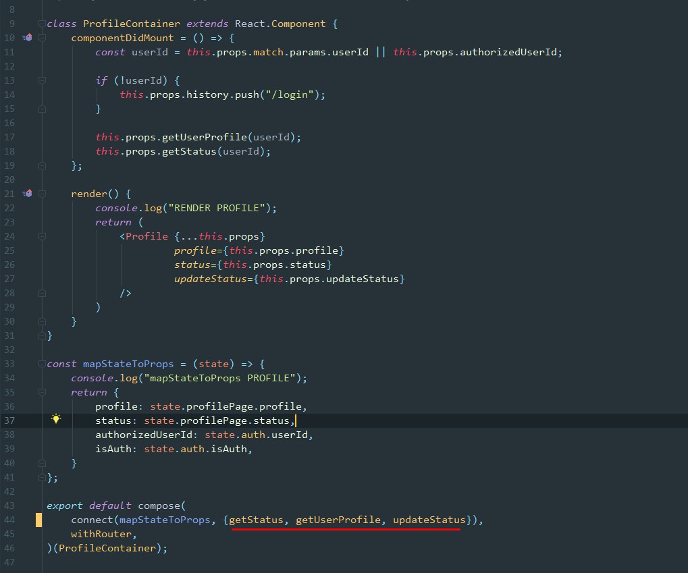
Task: Click the isAuth key on line 39
Action: coord(113,449)
